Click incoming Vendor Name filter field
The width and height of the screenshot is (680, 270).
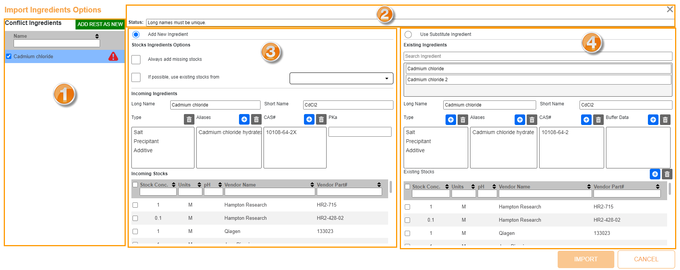pyautogui.click(x=270, y=192)
